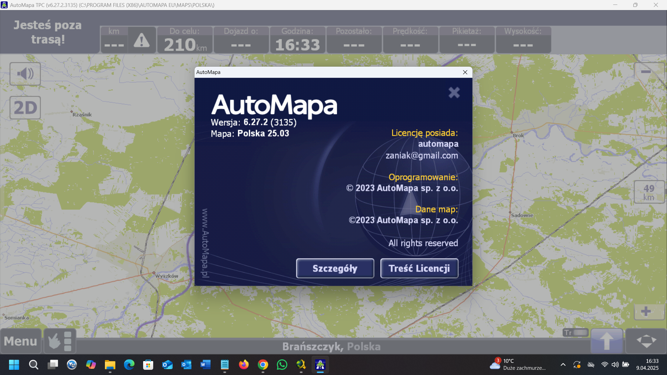
Task: Click the Pozostało remaining time panel
Action: click(x=354, y=40)
